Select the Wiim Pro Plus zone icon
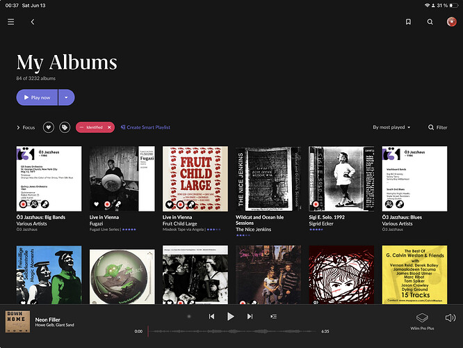463x348 pixels. click(422, 318)
